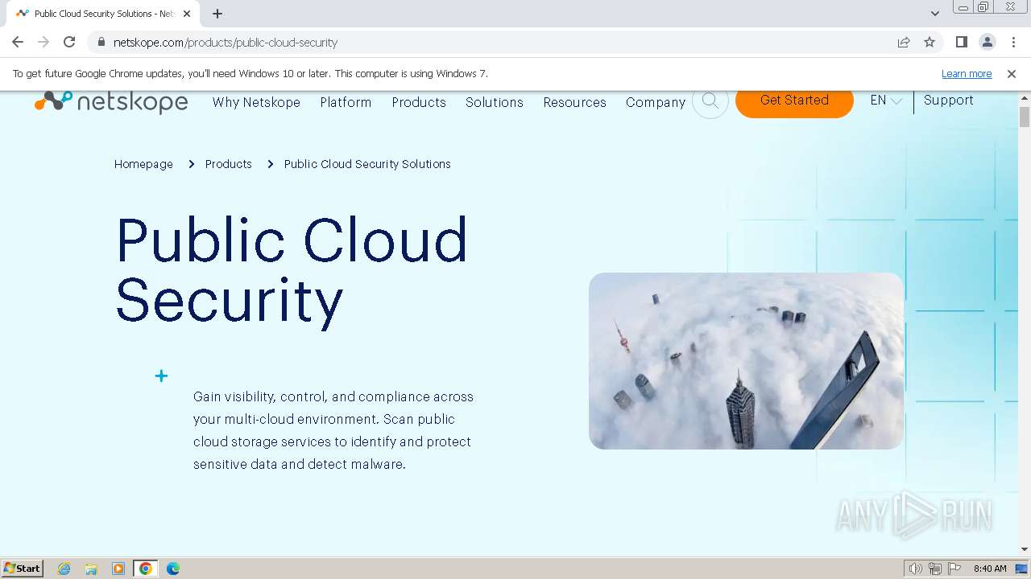
Task: Open Chrome's three-dot menu
Action: [1014, 42]
